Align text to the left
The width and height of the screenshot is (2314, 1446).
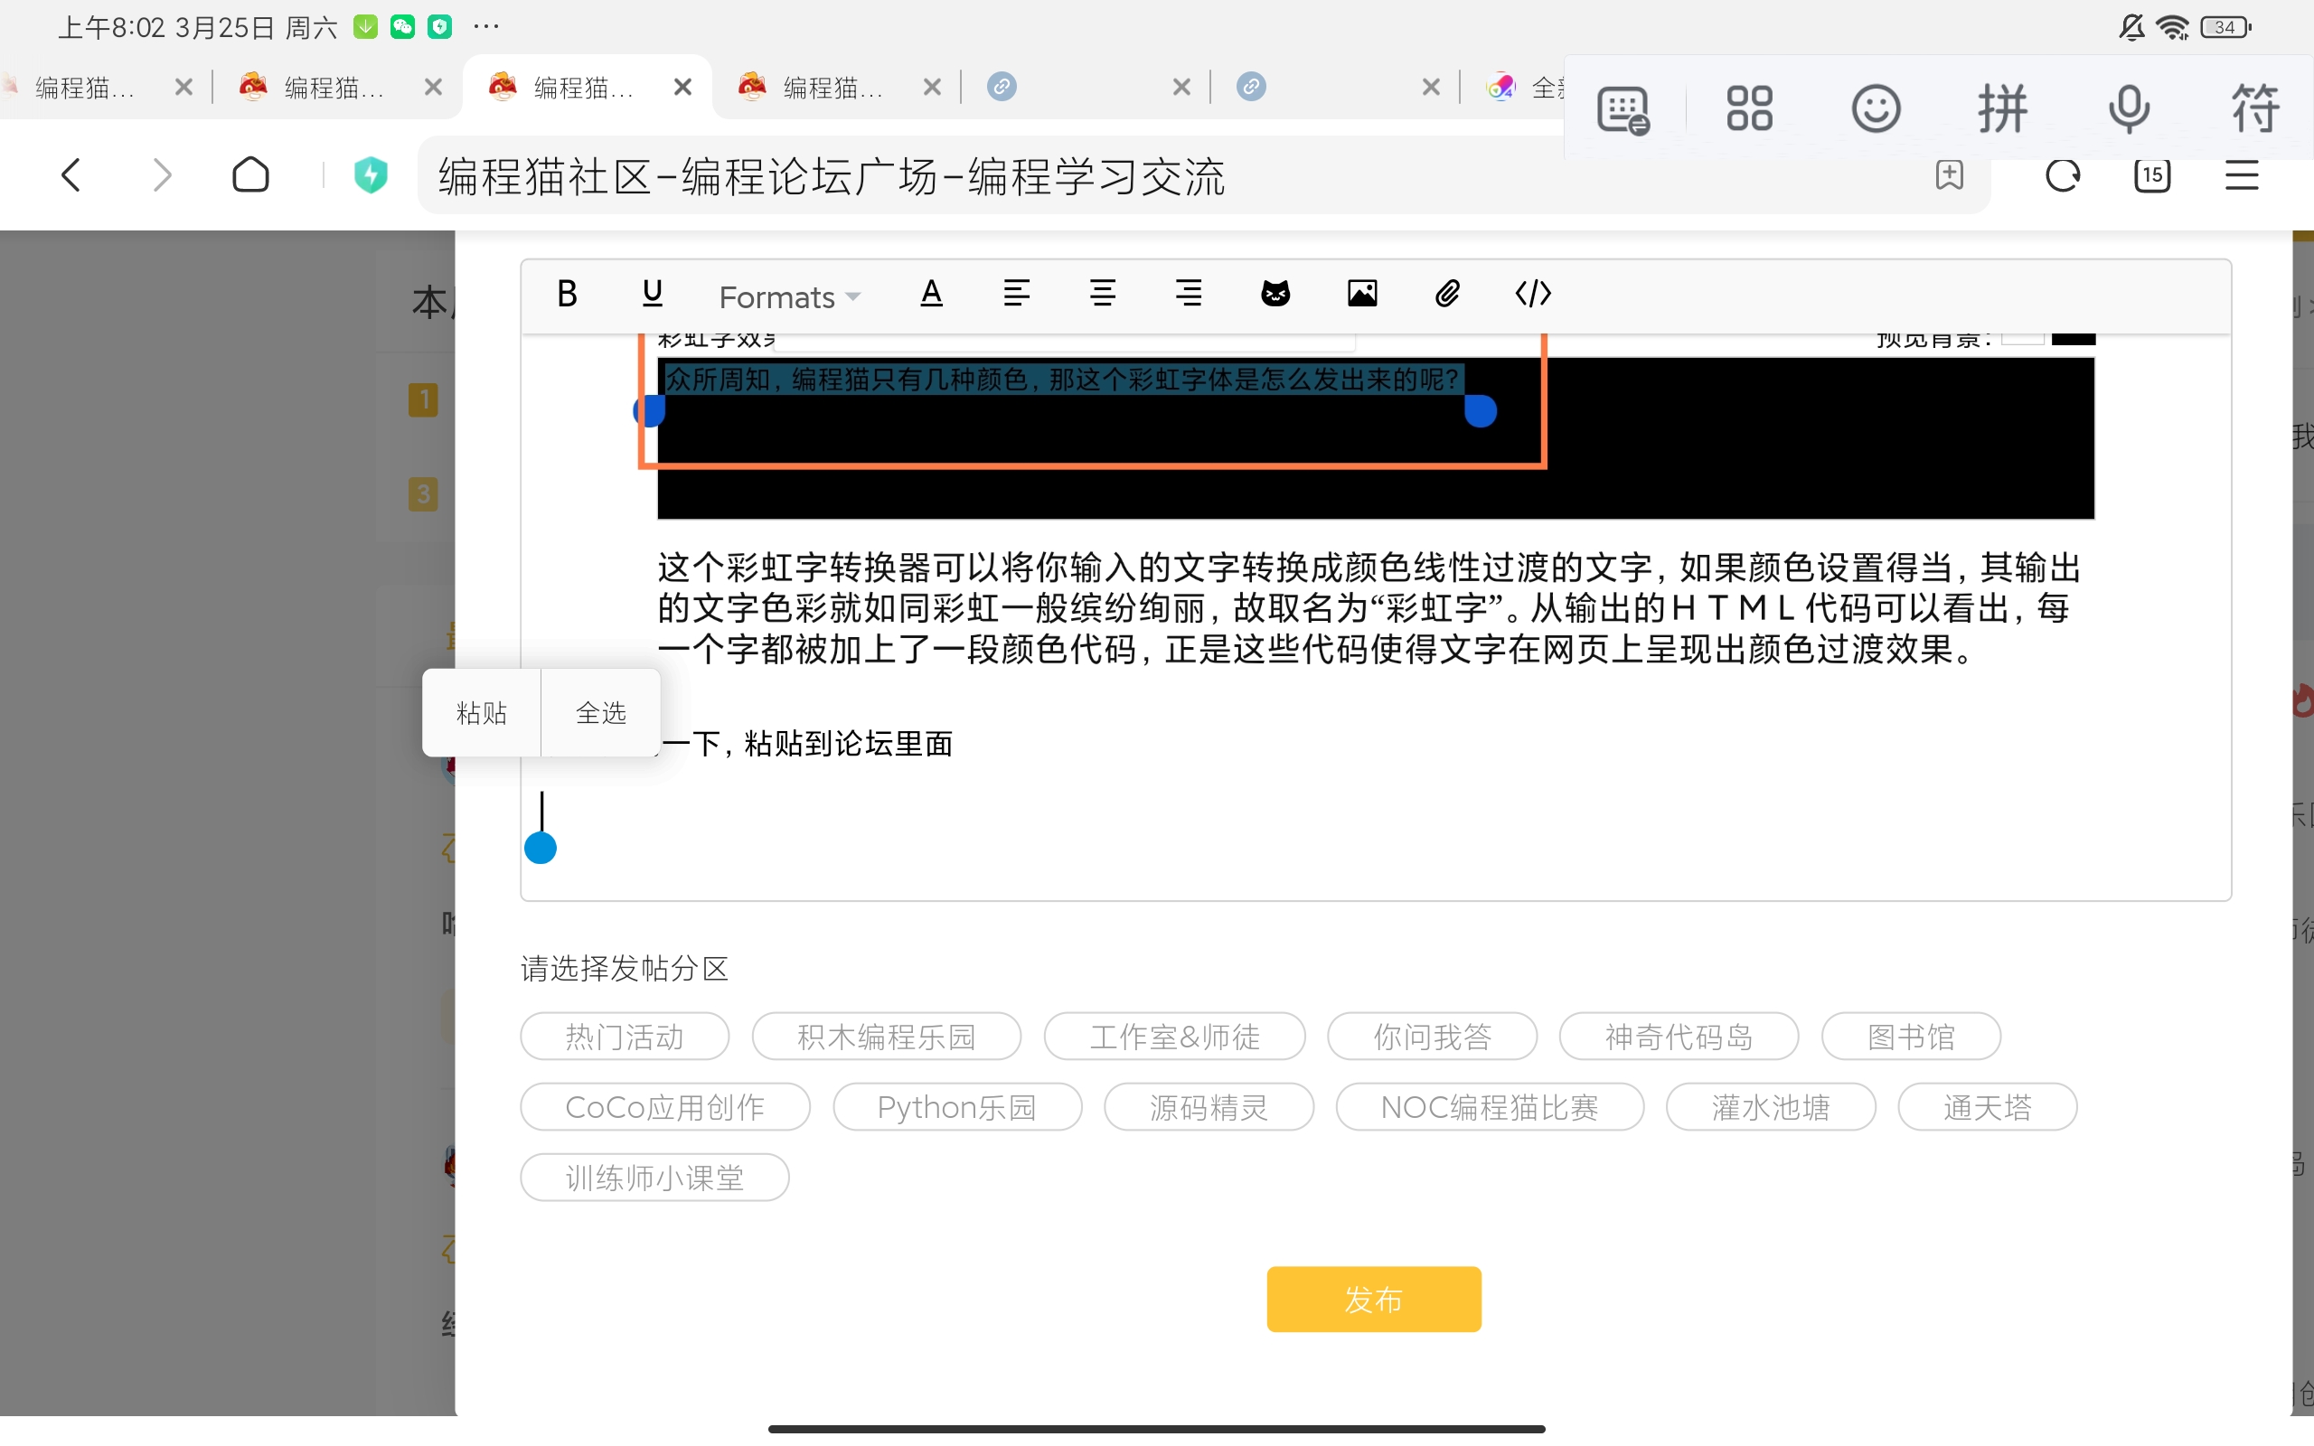[x=1016, y=294]
